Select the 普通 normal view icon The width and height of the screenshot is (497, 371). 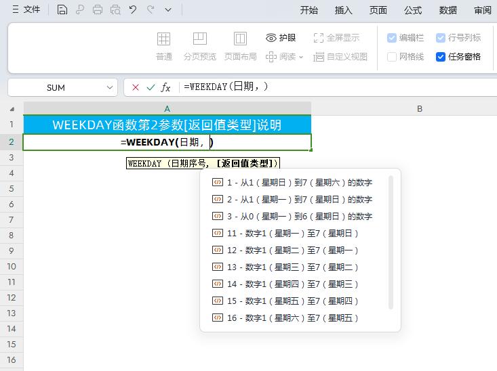[x=164, y=46]
